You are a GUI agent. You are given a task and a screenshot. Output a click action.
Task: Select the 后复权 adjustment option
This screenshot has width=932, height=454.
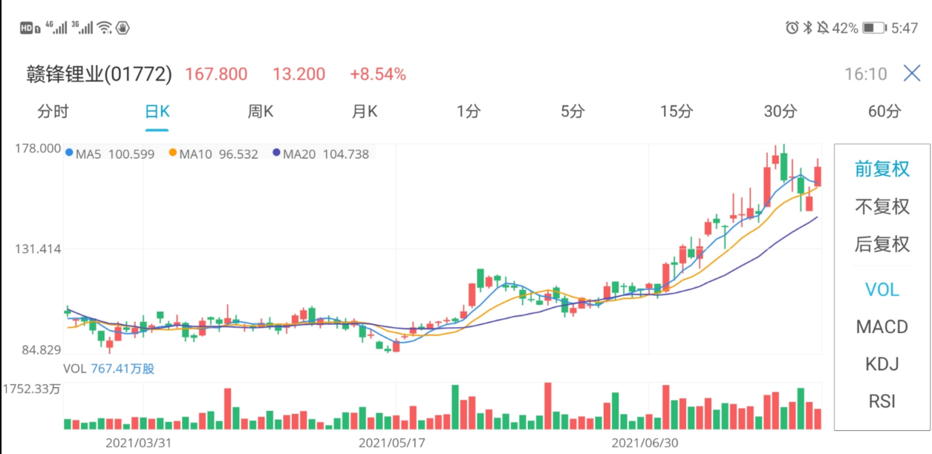click(882, 244)
